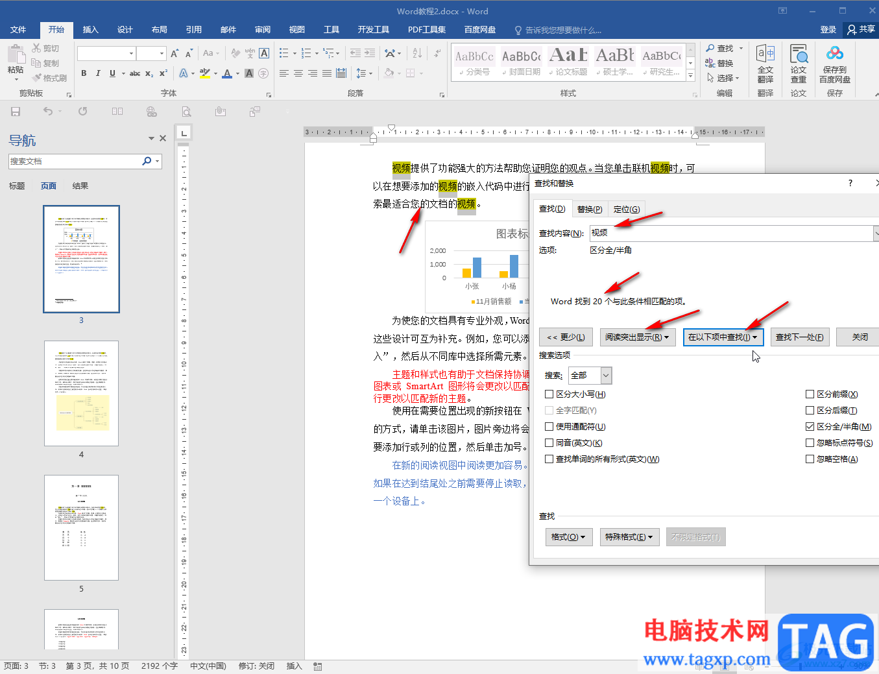
Task: Increase font size with grow font icon
Action: click(x=175, y=53)
